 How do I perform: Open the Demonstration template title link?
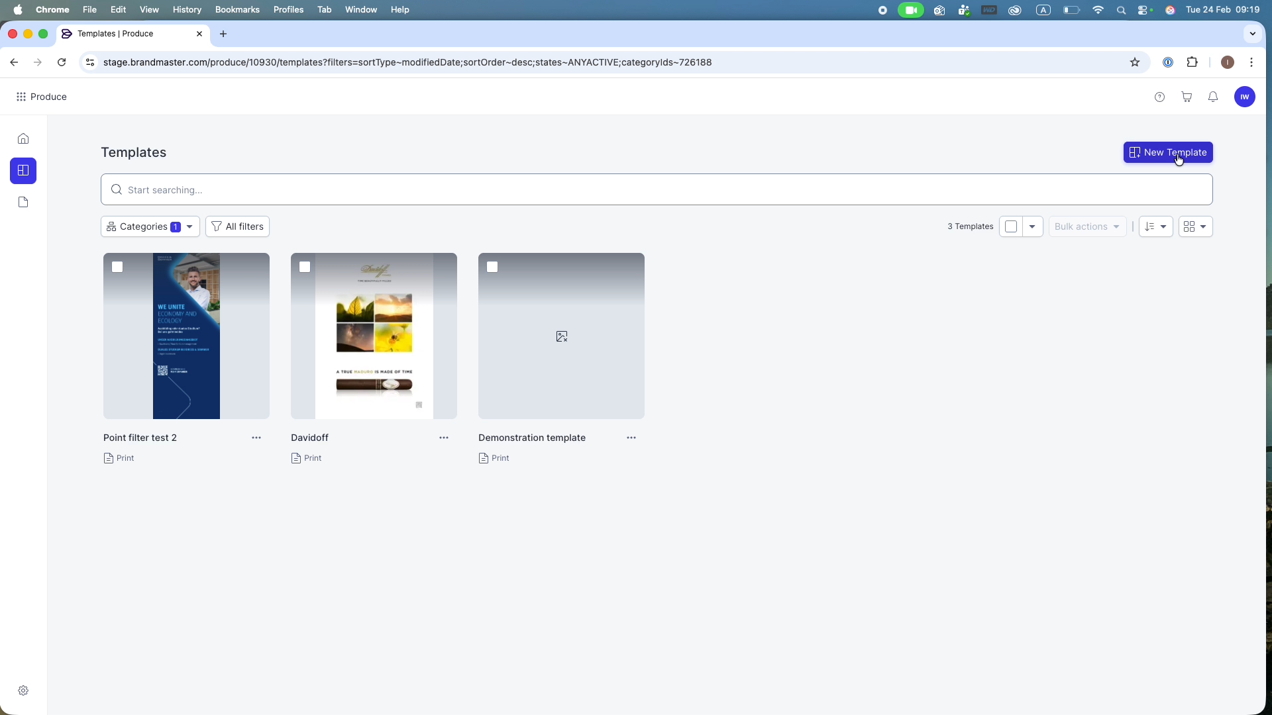[532, 438]
